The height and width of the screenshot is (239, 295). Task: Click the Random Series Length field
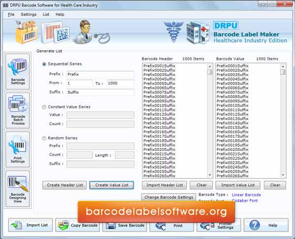click(124, 155)
